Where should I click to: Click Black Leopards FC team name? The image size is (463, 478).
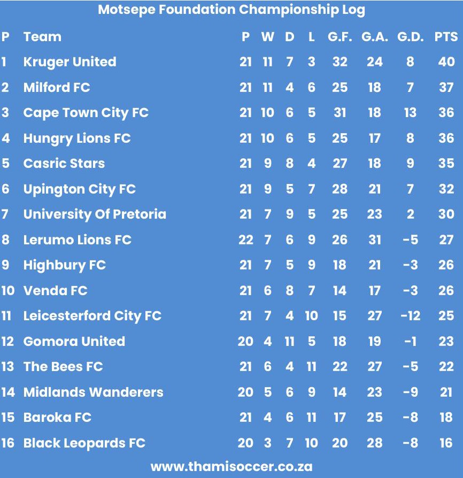pyautogui.click(x=84, y=443)
